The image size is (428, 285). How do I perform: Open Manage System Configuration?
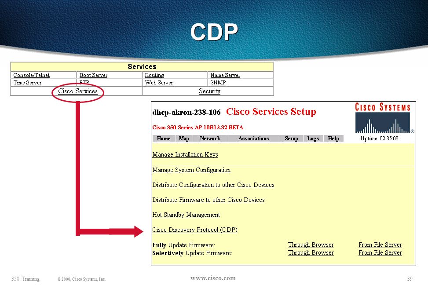click(x=191, y=170)
